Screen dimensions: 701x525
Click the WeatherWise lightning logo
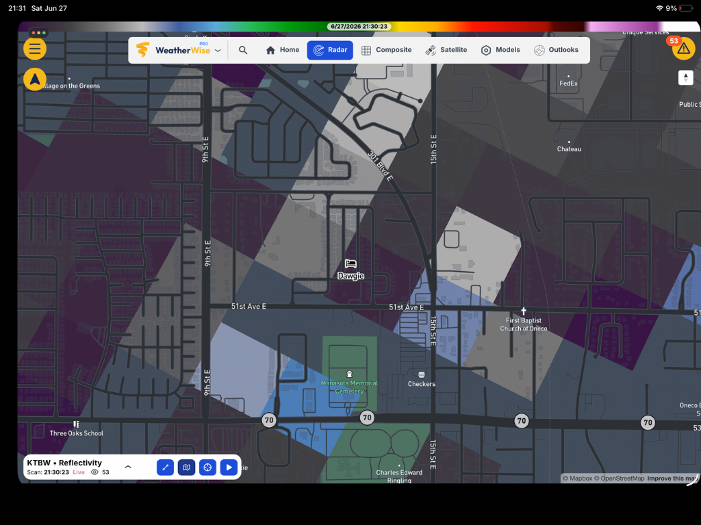point(142,50)
